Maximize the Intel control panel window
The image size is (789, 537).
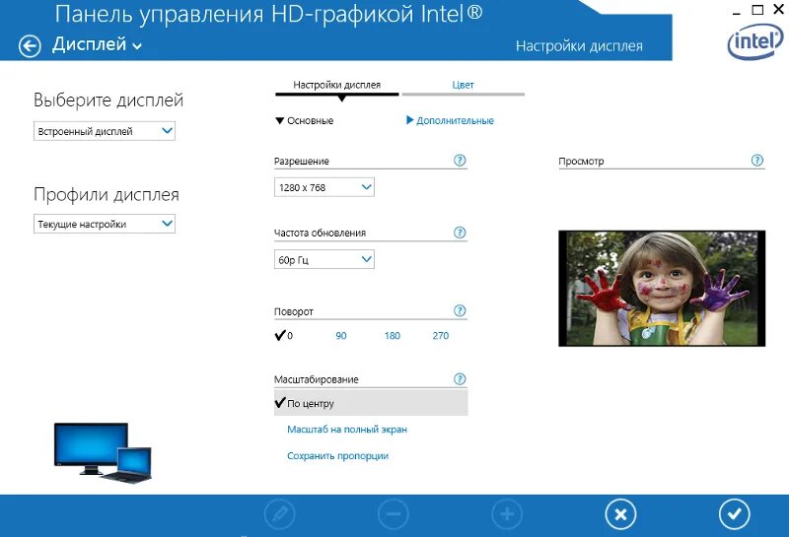[x=757, y=10]
